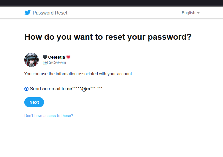Screen dimensions: 223x157
Task: Click the "Password Reset" header title
Action: 50,13
